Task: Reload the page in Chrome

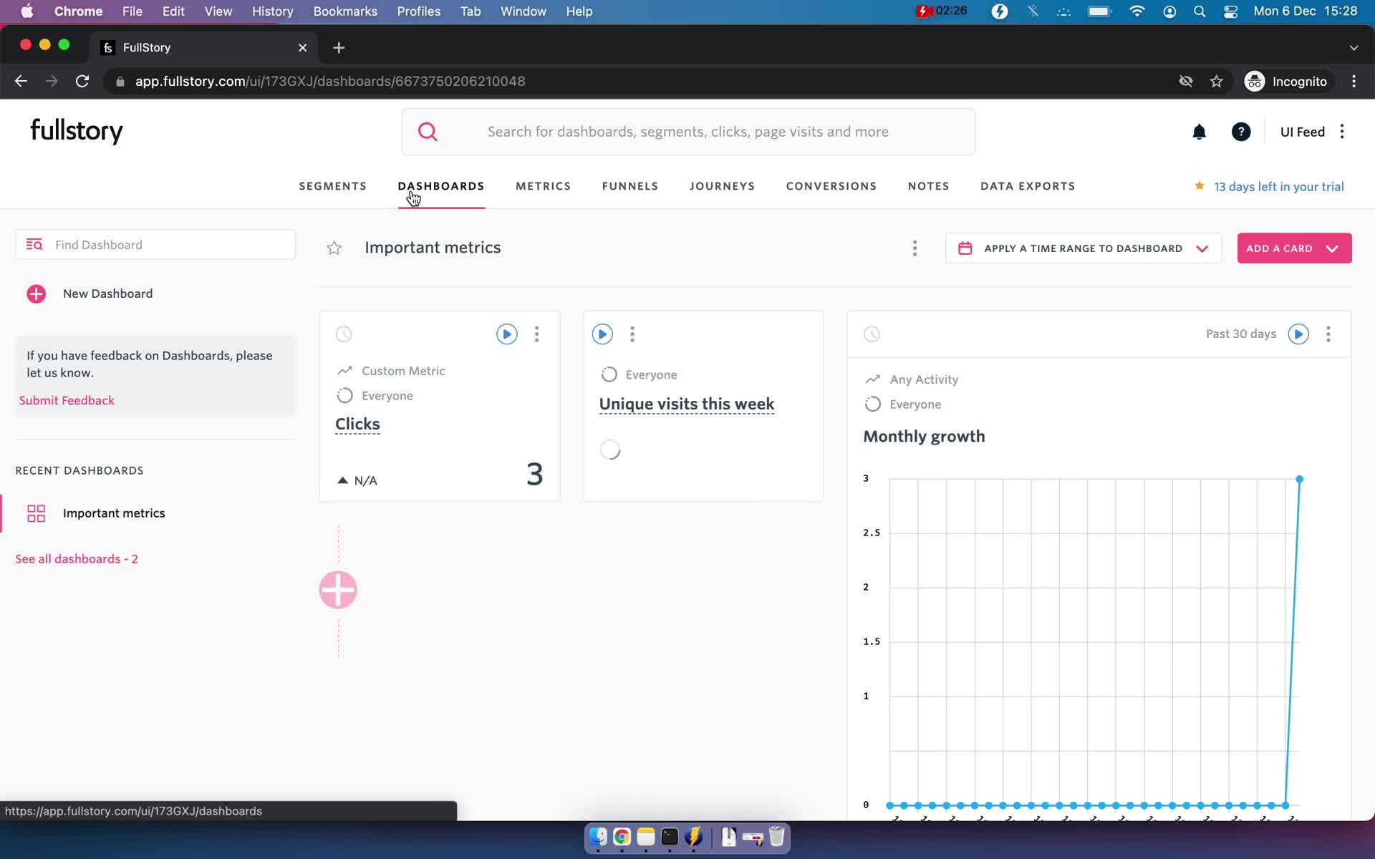Action: tap(82, 82)
